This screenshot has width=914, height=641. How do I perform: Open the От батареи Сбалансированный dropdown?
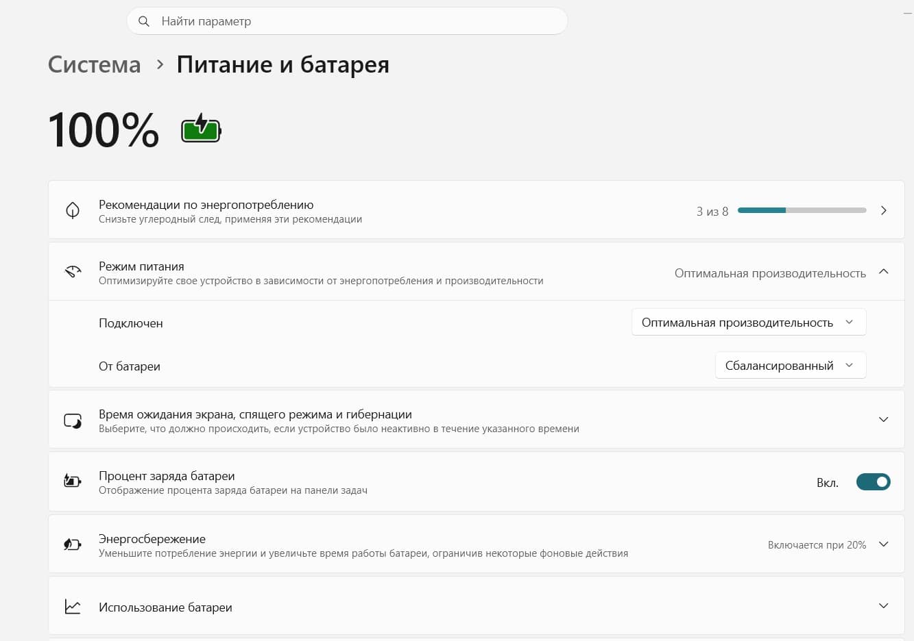pyautogui.click(x=791, y=366)
